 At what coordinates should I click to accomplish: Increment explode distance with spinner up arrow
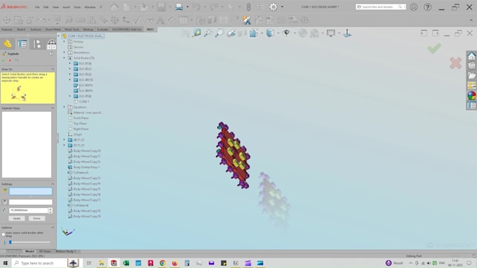(x=51, y=209)
